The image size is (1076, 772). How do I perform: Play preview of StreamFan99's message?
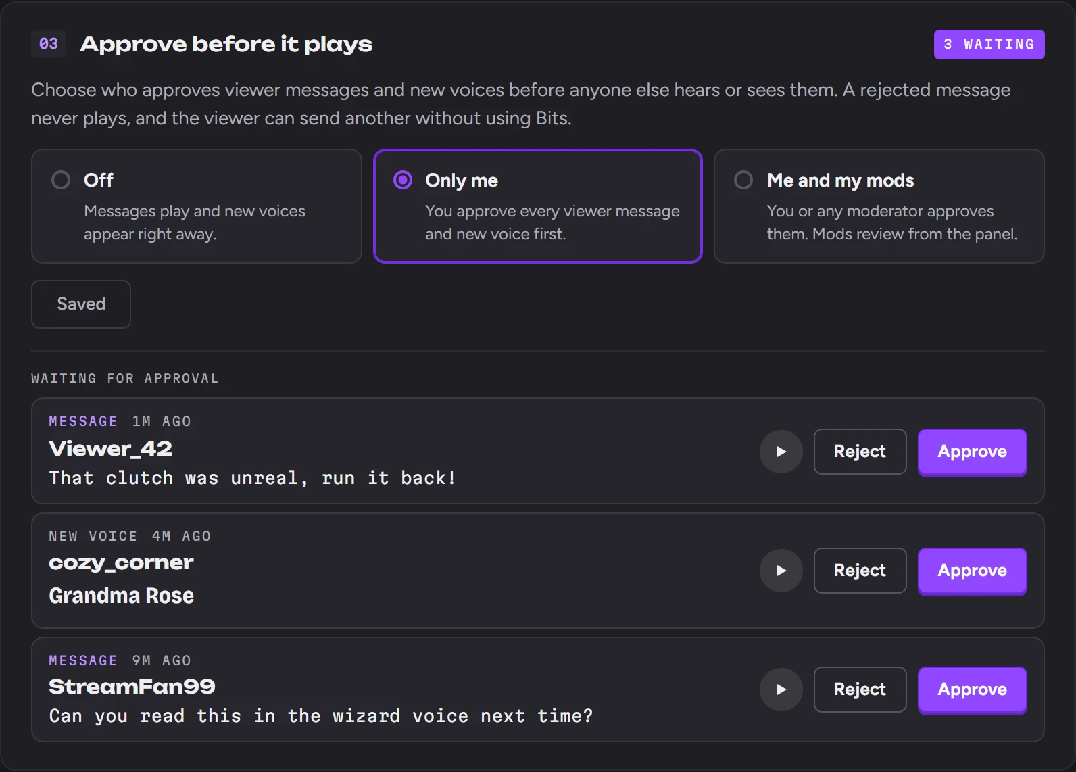point(781,690)
